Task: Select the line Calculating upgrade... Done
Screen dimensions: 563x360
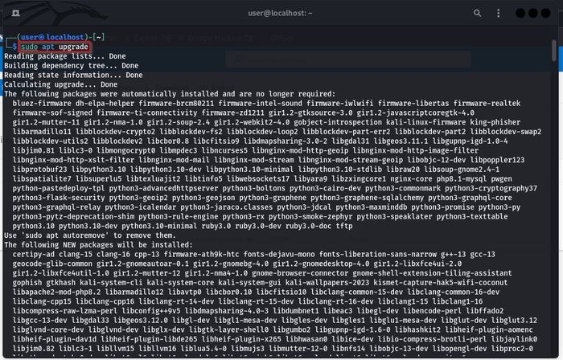Action: [60, 84]
